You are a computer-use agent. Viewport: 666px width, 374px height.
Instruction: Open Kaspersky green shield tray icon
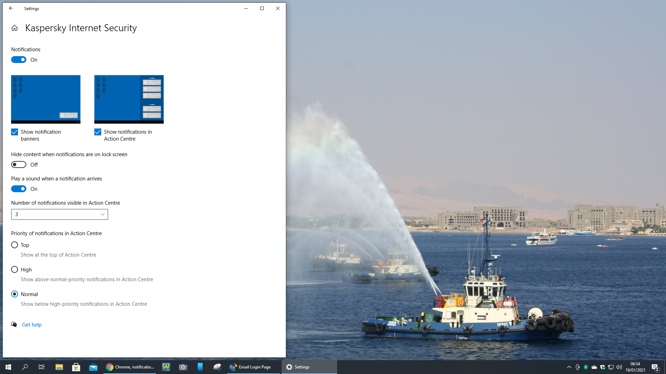coord(586,367)
